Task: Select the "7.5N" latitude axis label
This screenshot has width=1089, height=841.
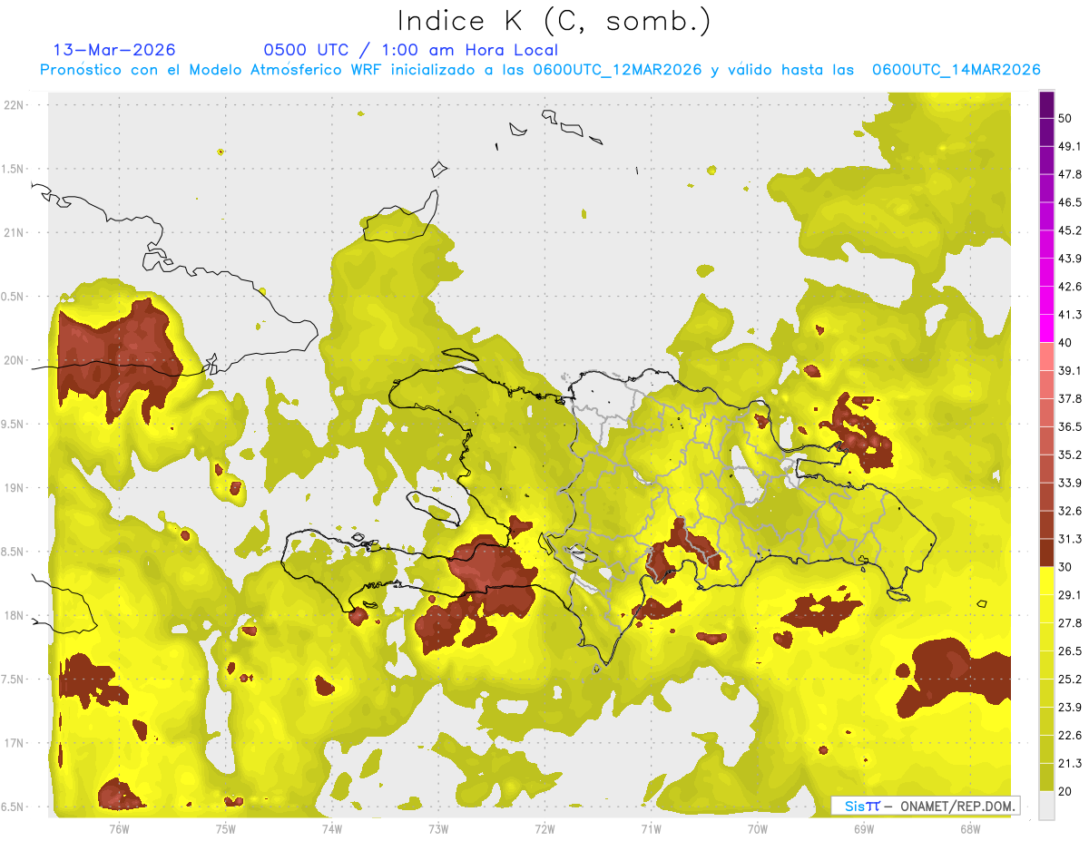Action: click(x=14, y=680)
